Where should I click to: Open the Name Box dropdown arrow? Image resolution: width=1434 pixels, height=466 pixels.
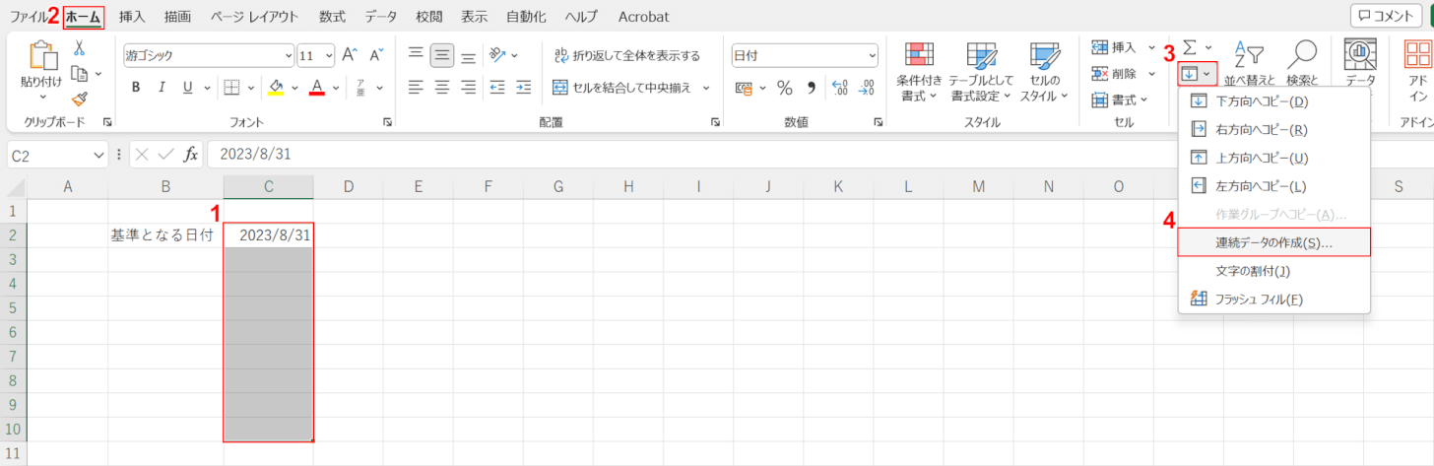[98, 155]
